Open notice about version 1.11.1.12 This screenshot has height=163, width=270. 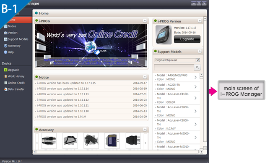[91, 100]
